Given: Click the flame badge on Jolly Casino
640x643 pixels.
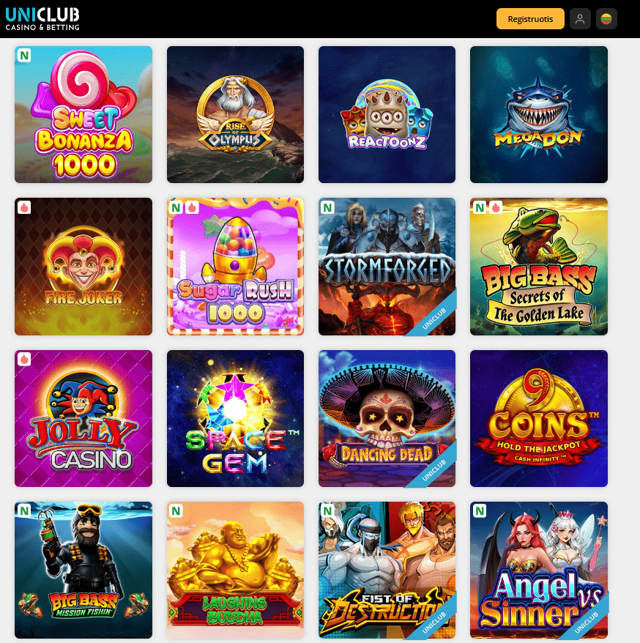Looking at the screenshot, I should tap(24, 360).
